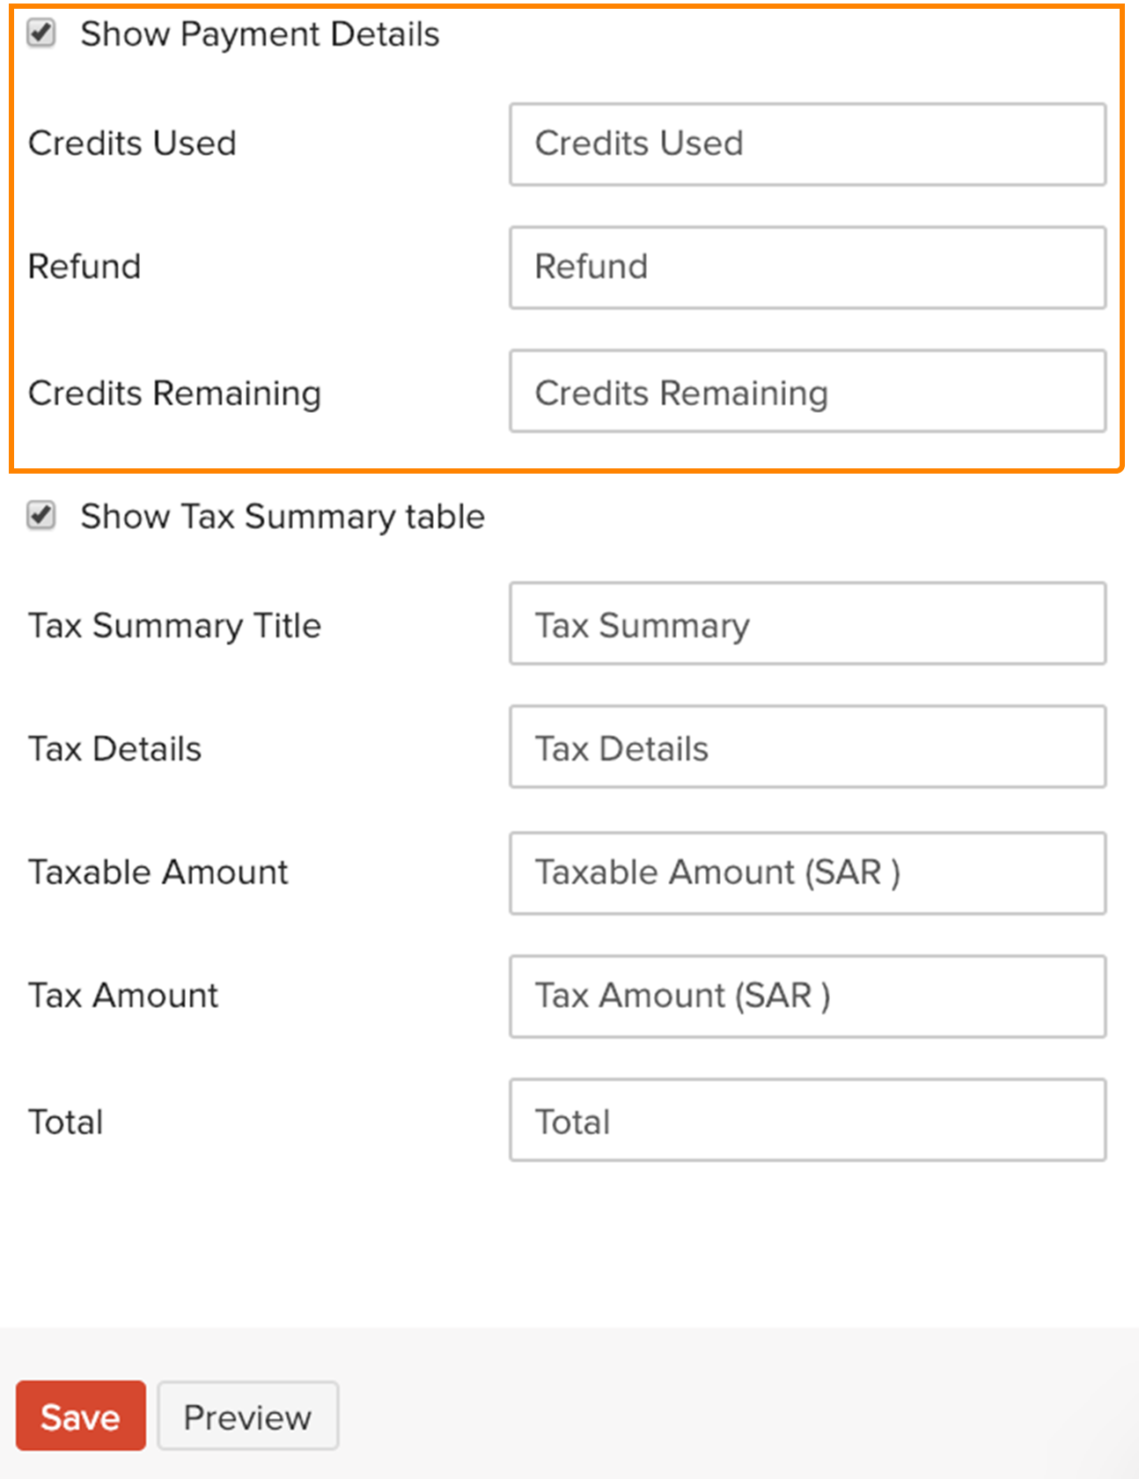Select the Credits Remaining input field

coord(807,392)
